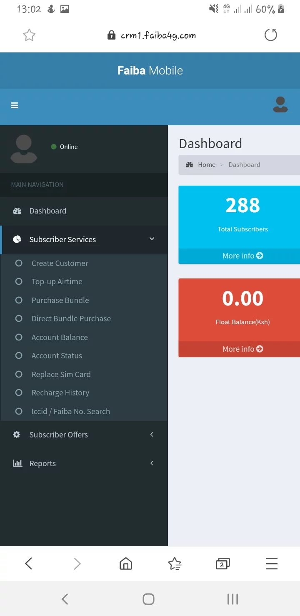Tap the Android system back button
The image size is (300, 616).
click(65, 599)
